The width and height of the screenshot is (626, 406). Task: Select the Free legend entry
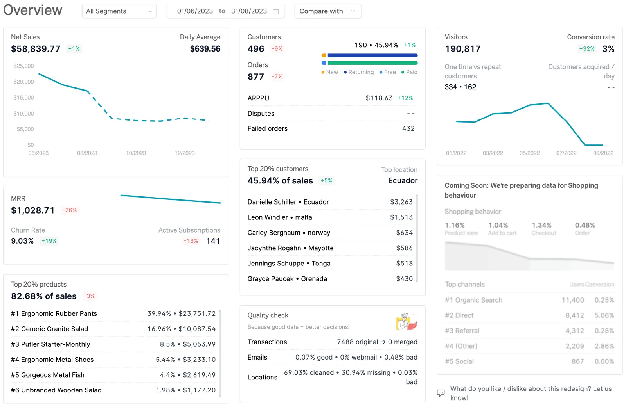pyautogui.click(x=387, y=72)
